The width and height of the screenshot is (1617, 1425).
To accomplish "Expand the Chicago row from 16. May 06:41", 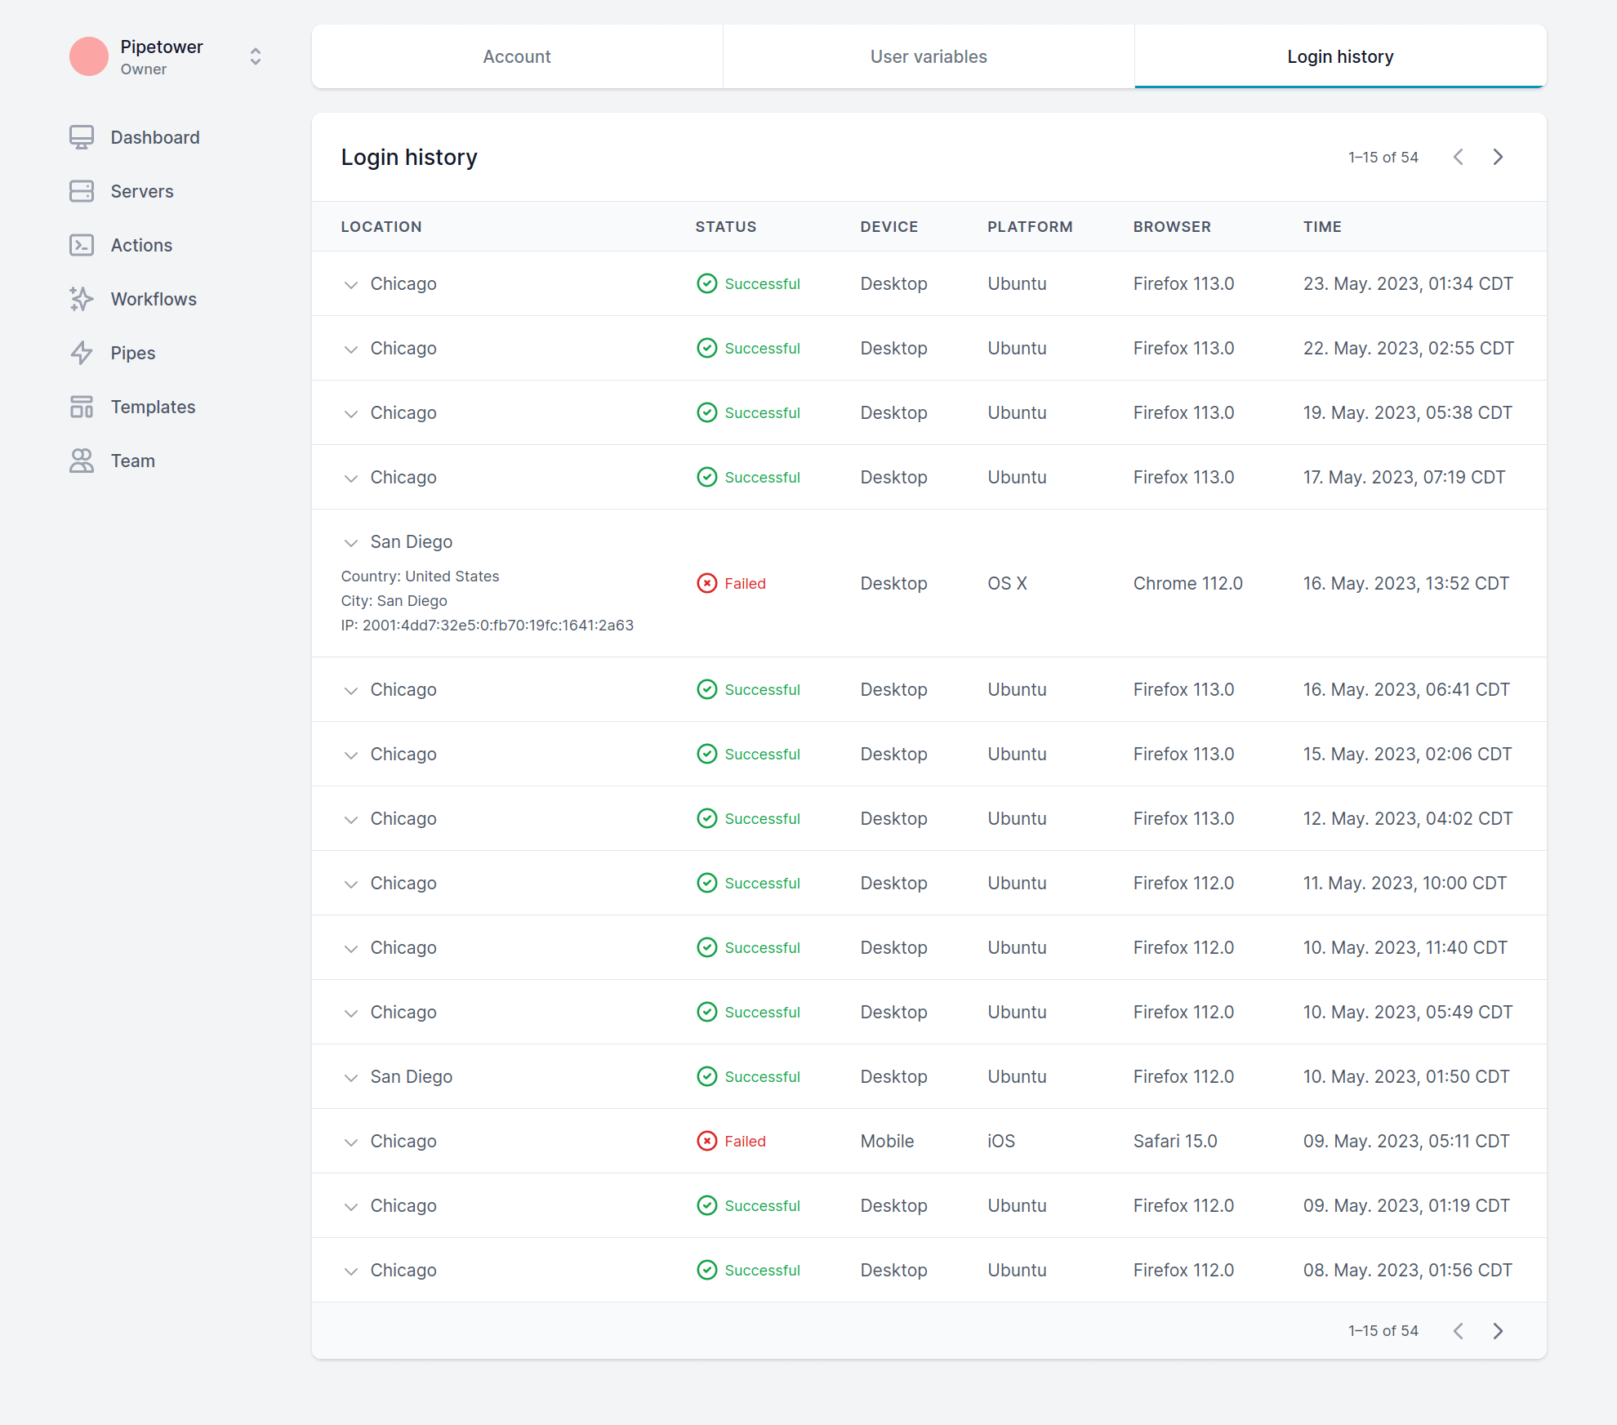I will point(351,690).
